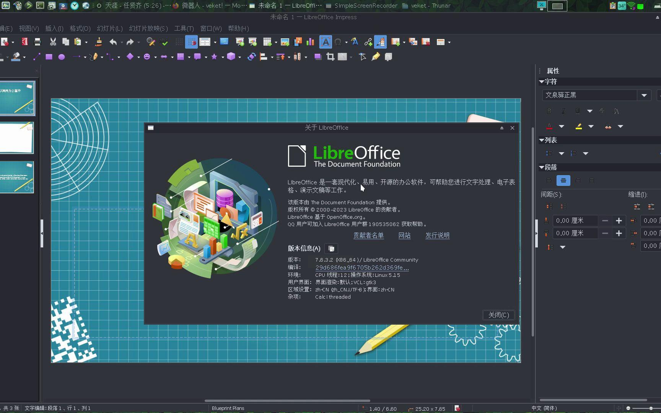Image resolution: width=661 pixels, height=413 pixels.
Task: Open the 贡献者名单 link
Action: point(368,236)
